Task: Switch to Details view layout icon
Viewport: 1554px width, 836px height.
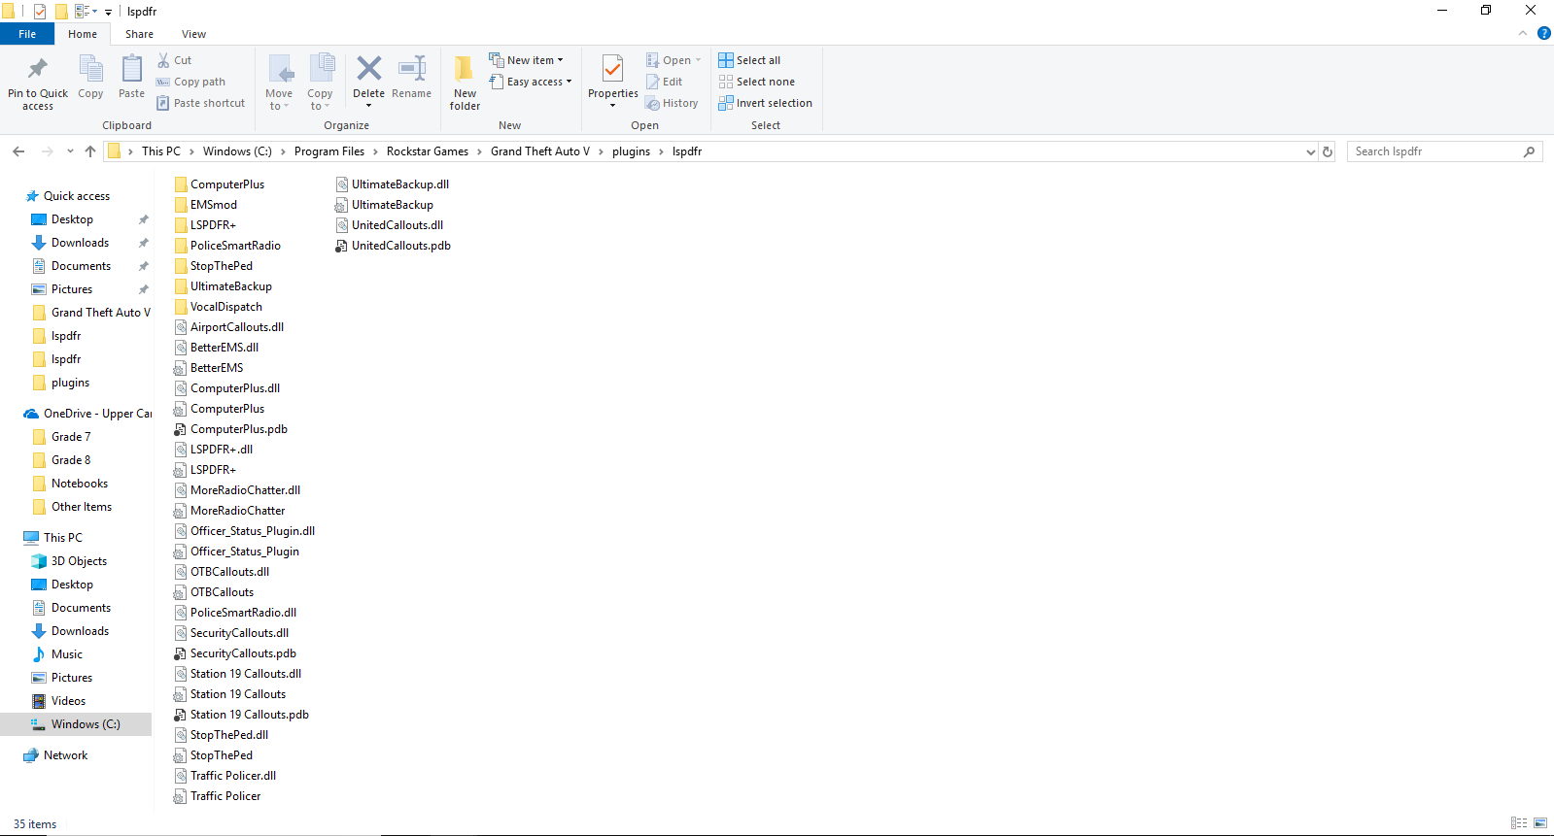Action: 1519,823
